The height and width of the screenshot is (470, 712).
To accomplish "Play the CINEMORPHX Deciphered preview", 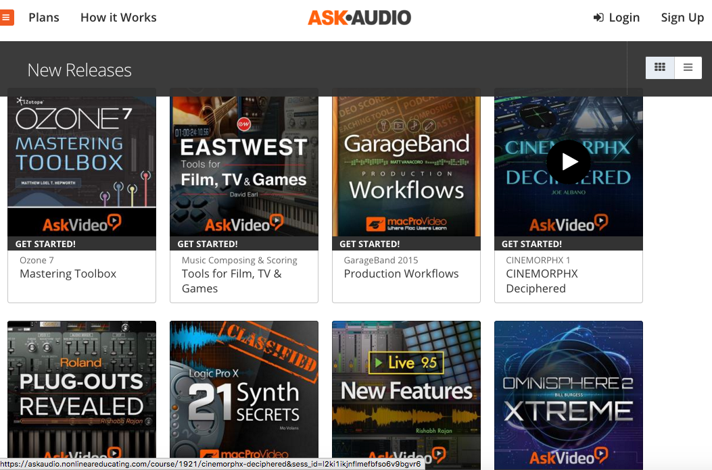I will tap(569, 162).
